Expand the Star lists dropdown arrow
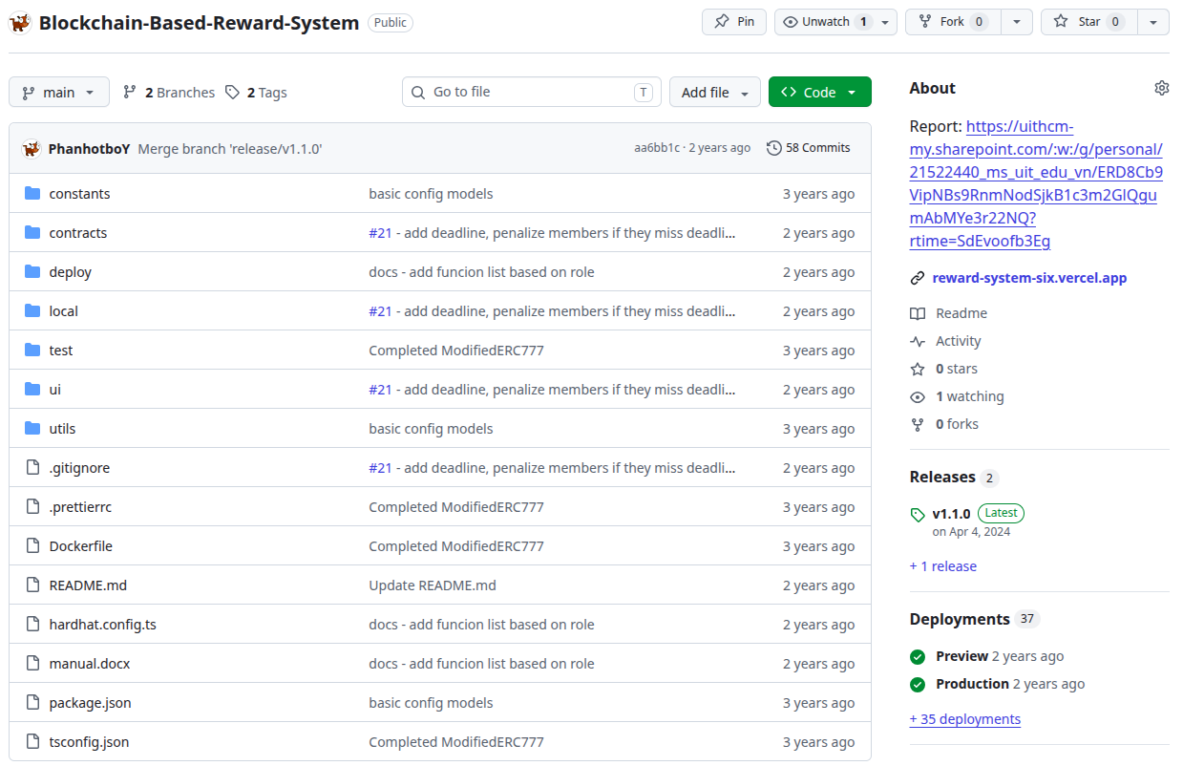 [x=1153, y=22]
